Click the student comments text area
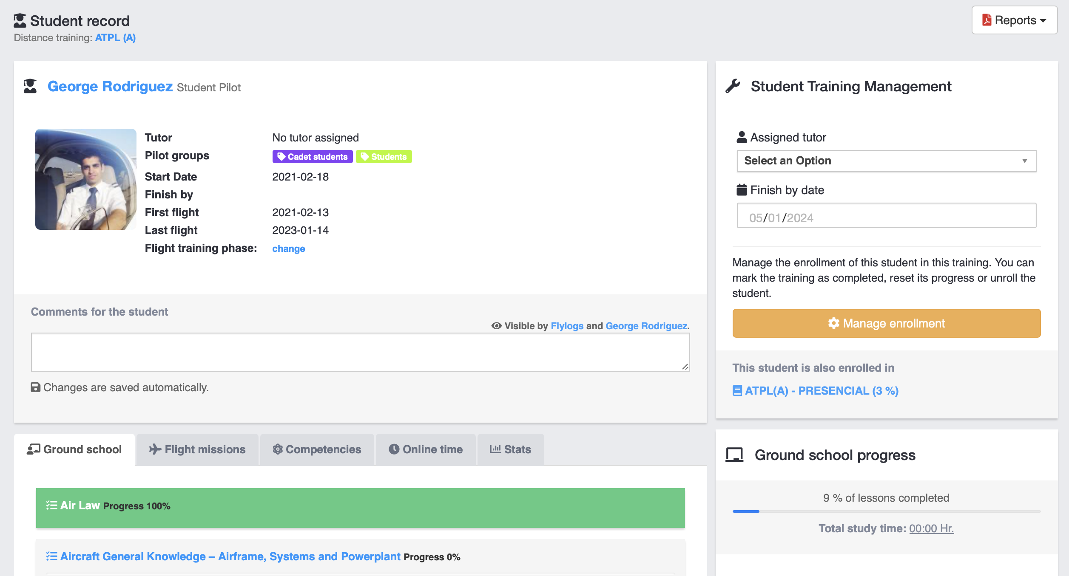1069x576 pixels. point(360,352)
